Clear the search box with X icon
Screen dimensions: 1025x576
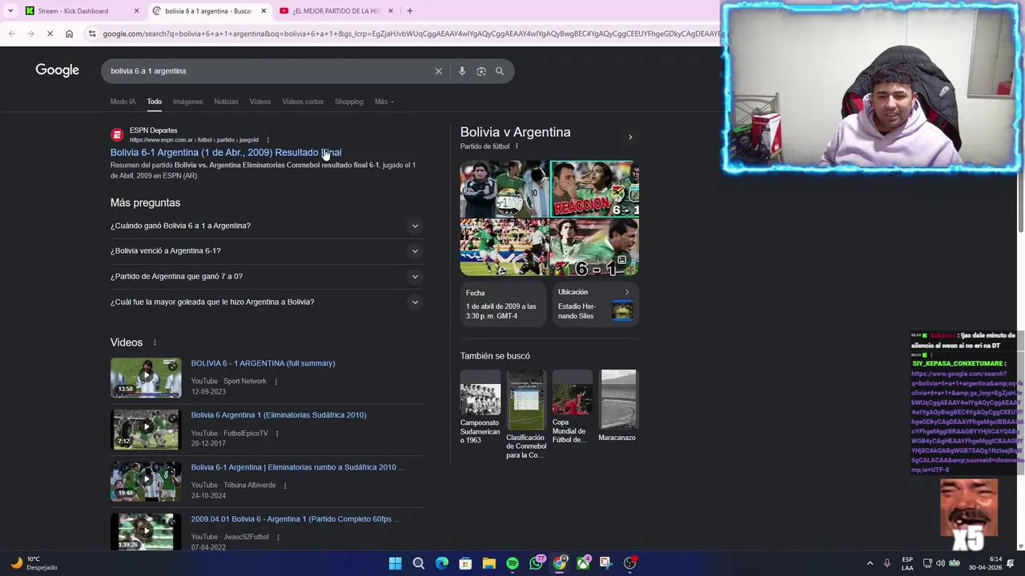[438, 71]
